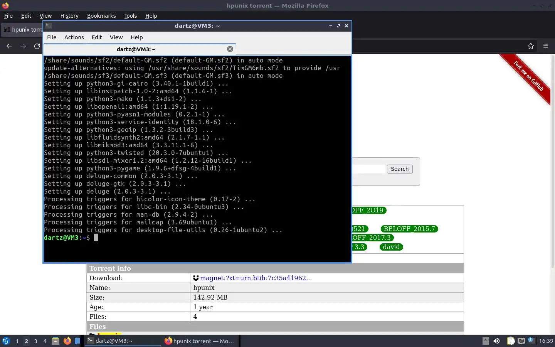Open the Firefox History menu
The height and width of the screenshot is (347, 555).
coord(69,16)
